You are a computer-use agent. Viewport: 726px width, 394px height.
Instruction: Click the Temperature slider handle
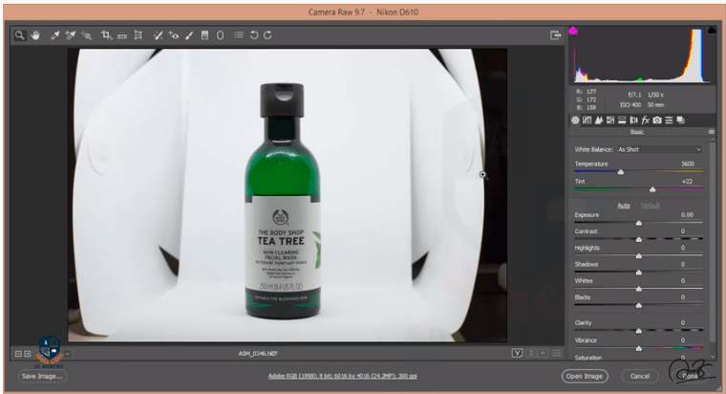pos(620,172)
